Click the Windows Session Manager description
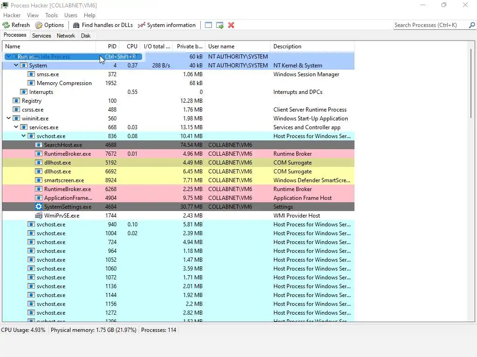The image size is (477, 357). coord(306,74)
